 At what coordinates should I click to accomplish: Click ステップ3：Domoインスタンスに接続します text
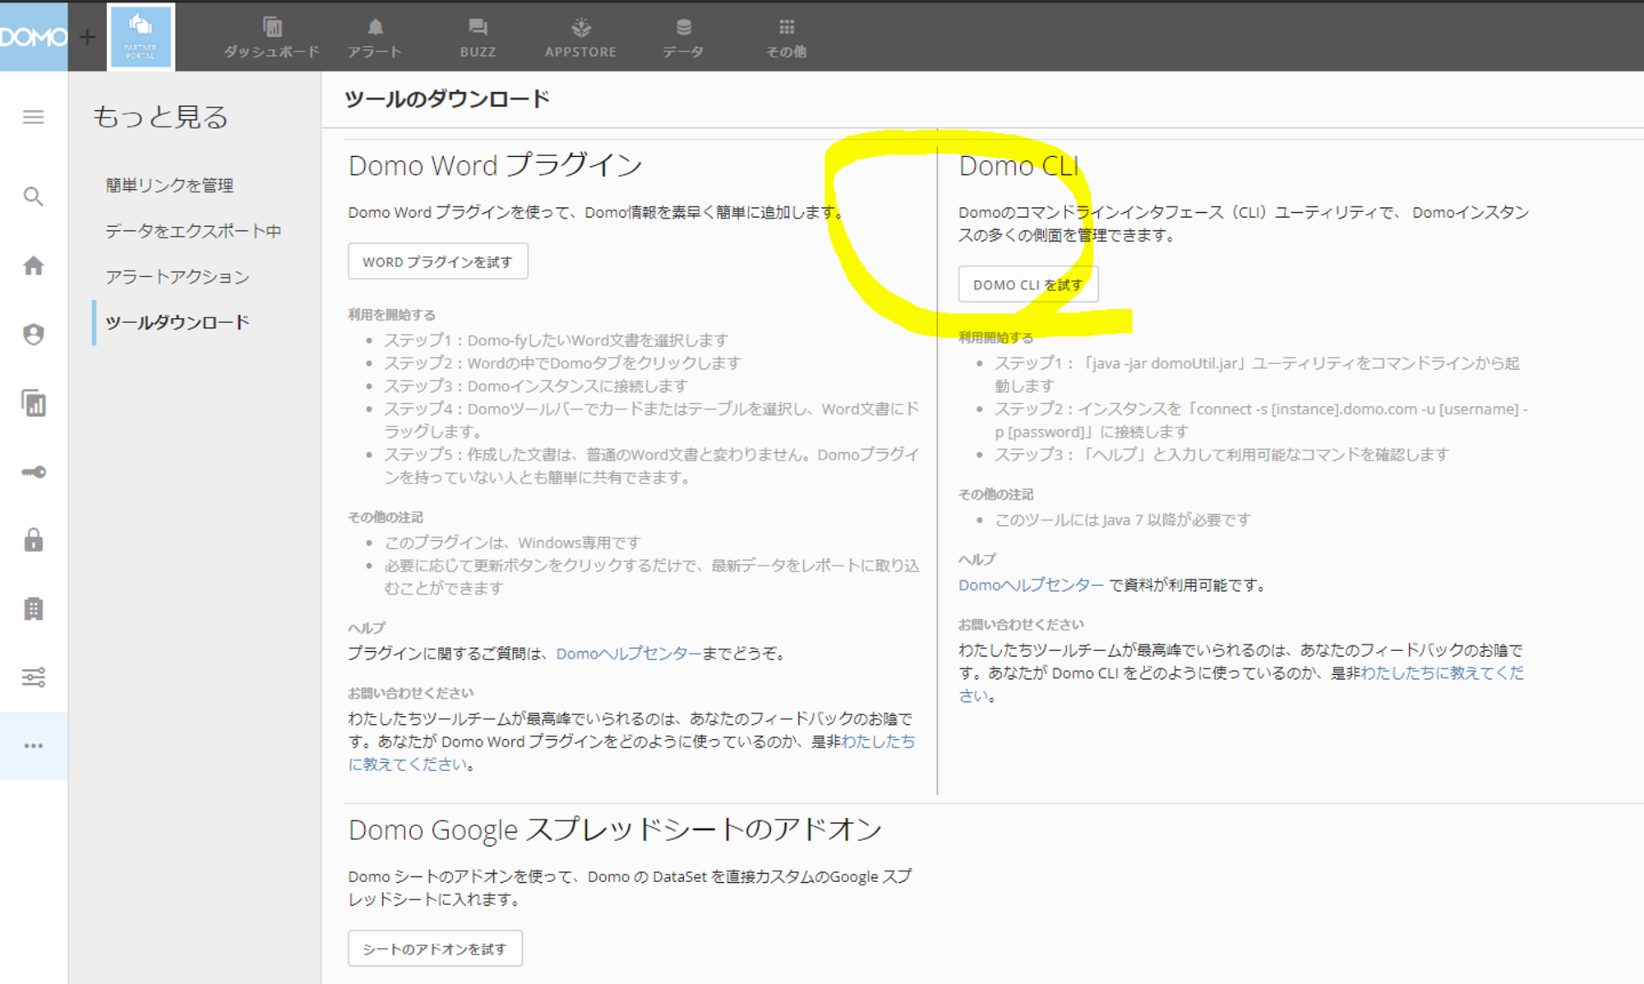tap(536, 386)
